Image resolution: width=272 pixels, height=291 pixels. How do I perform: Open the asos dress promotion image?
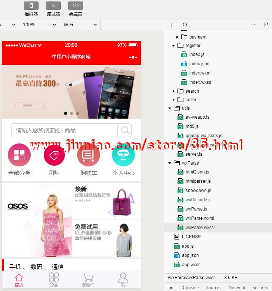coord(37,220)
